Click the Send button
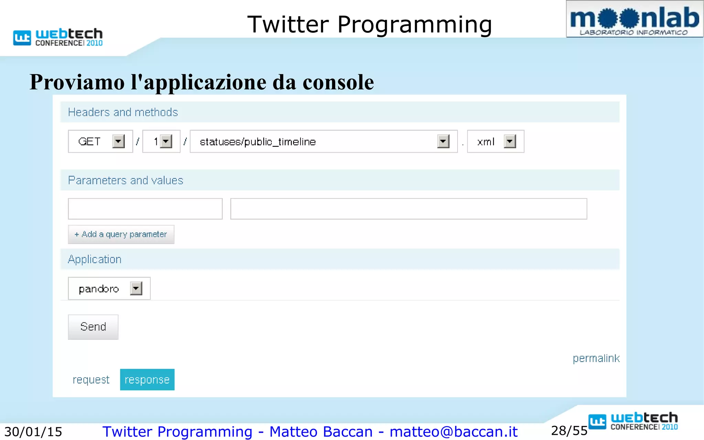This screenshot has width=704, height=440. tap(93, 327)
